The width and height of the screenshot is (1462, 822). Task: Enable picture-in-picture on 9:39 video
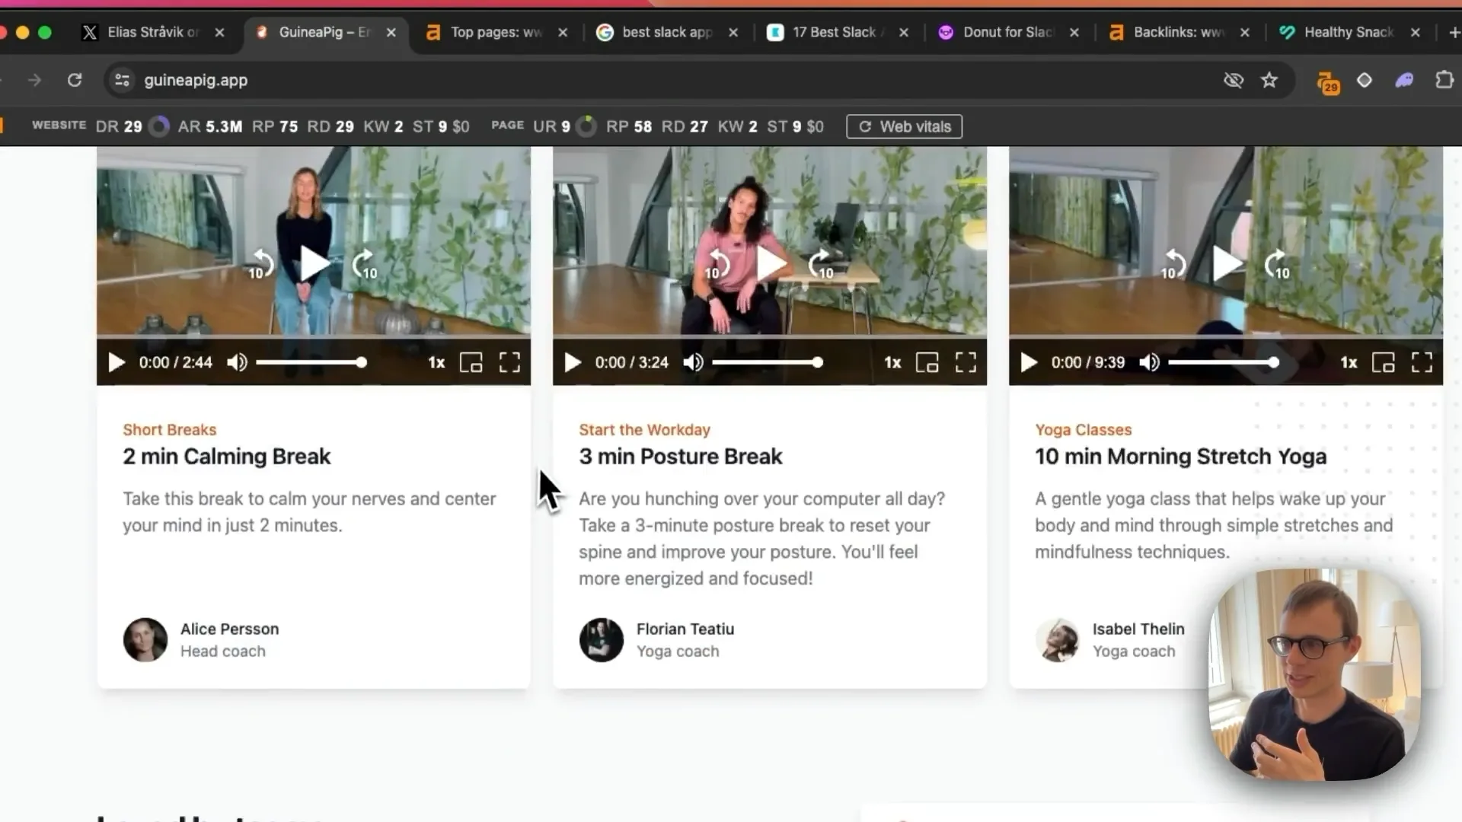1384,362
